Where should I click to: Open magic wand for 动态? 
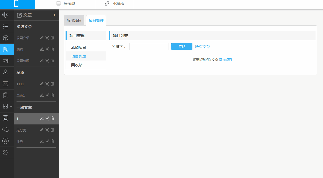pos(47,49)
